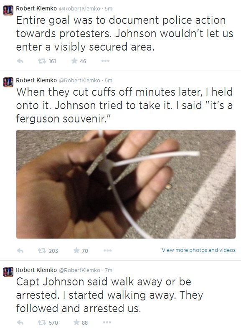Image resolution: width=241 pixels, height=328 pixels.
Task: Open Robert Klemko avatar on third tweet
Action: point(8,272)
